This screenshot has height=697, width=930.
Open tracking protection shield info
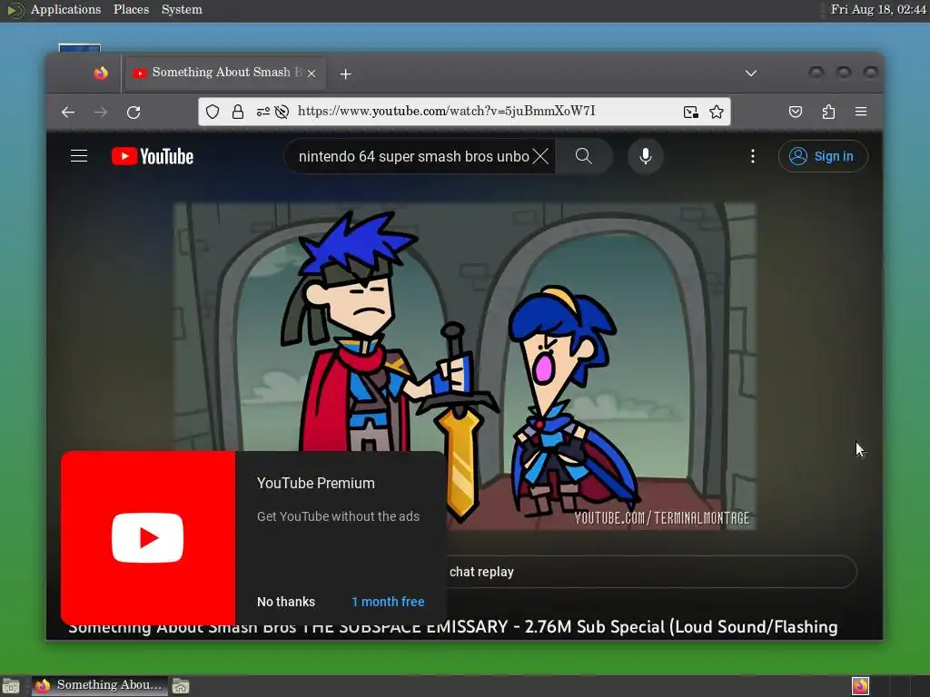click(213, 112)
